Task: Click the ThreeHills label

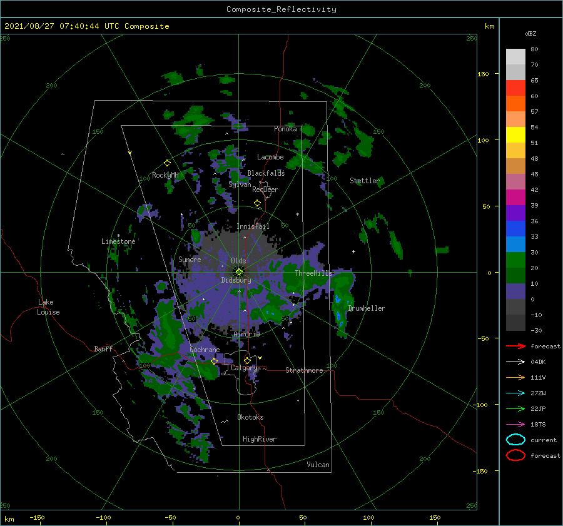Action: 314,273
